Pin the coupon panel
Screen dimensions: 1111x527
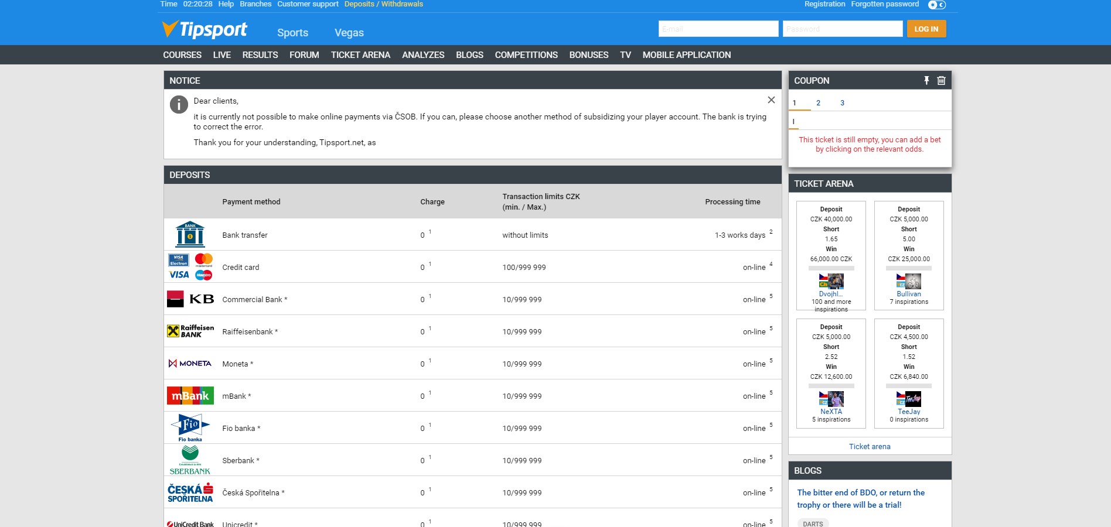[926, 80]
